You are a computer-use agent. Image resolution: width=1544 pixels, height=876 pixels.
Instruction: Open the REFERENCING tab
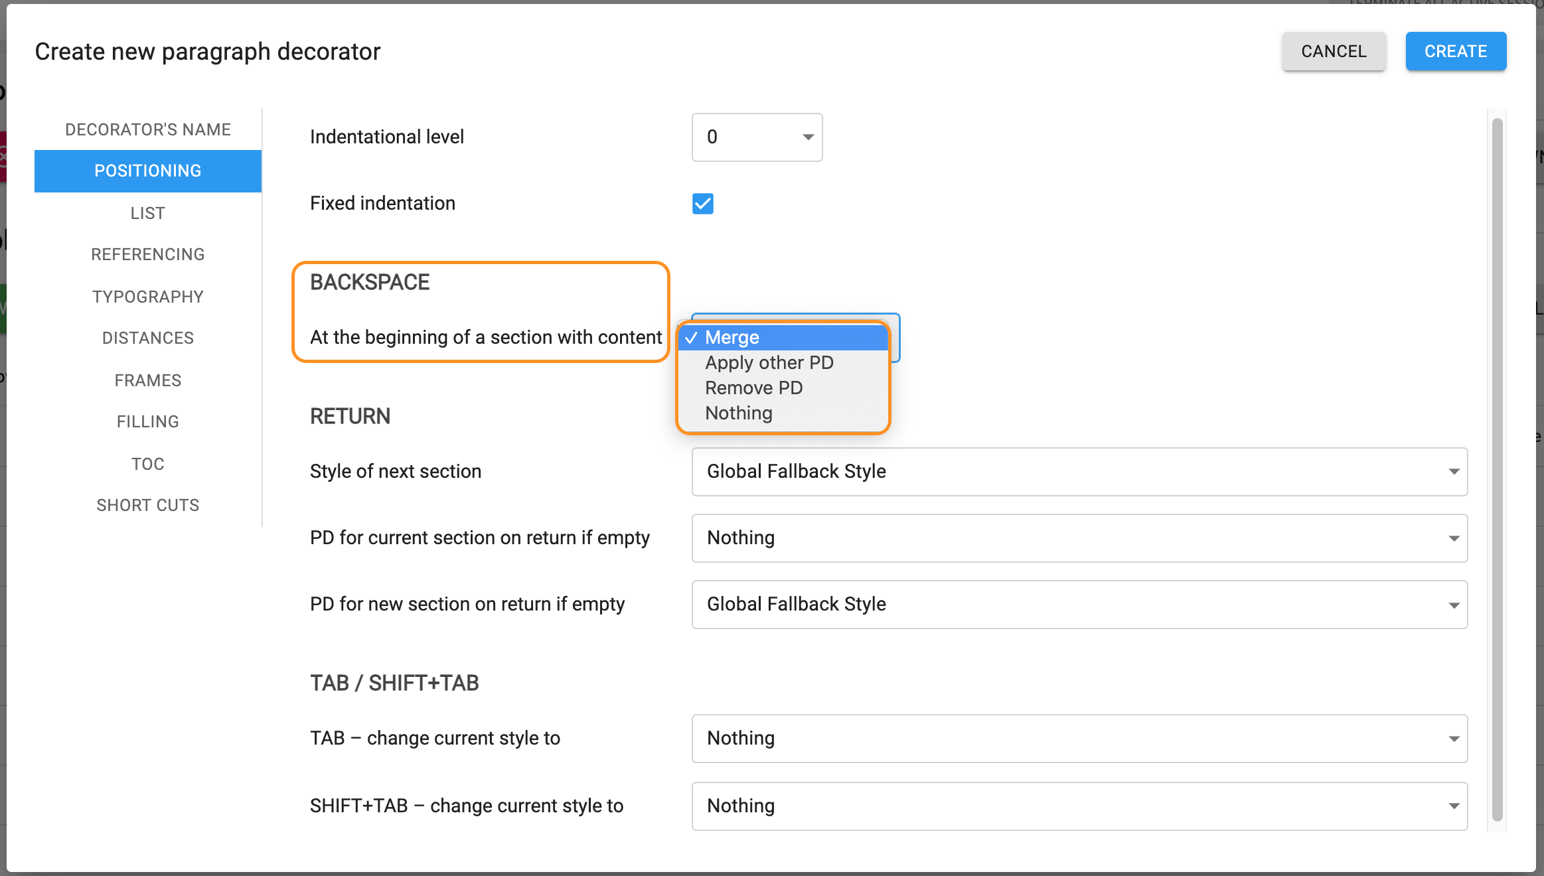coord(148,254)
